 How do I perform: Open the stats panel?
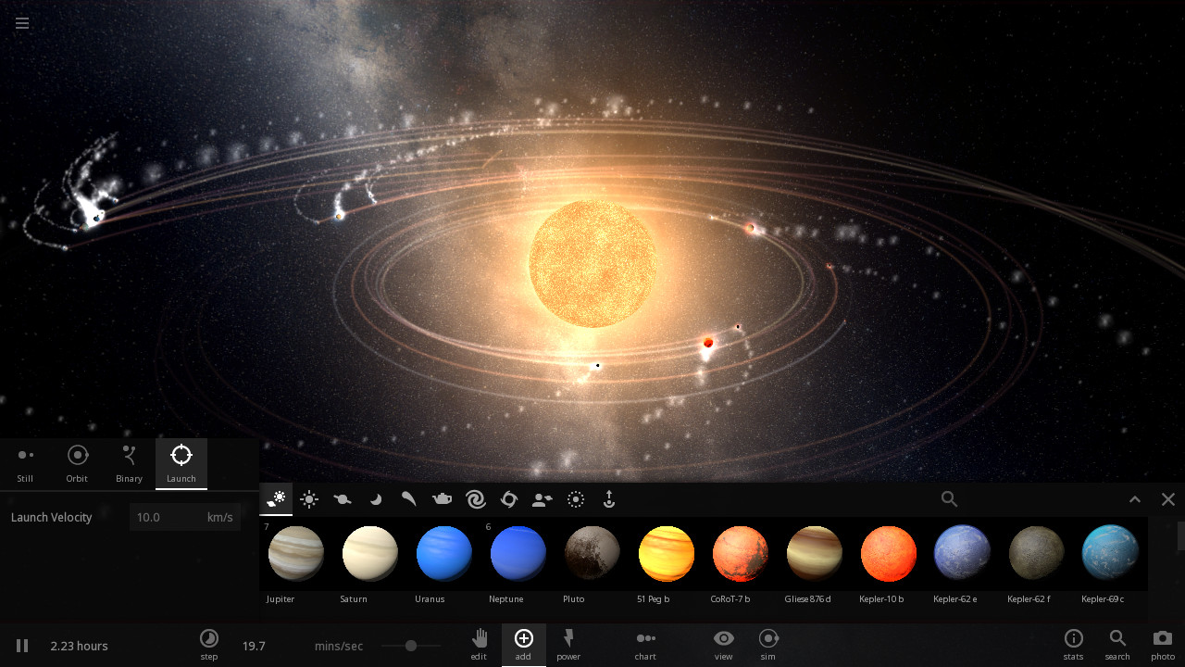tap(1073, 641)
